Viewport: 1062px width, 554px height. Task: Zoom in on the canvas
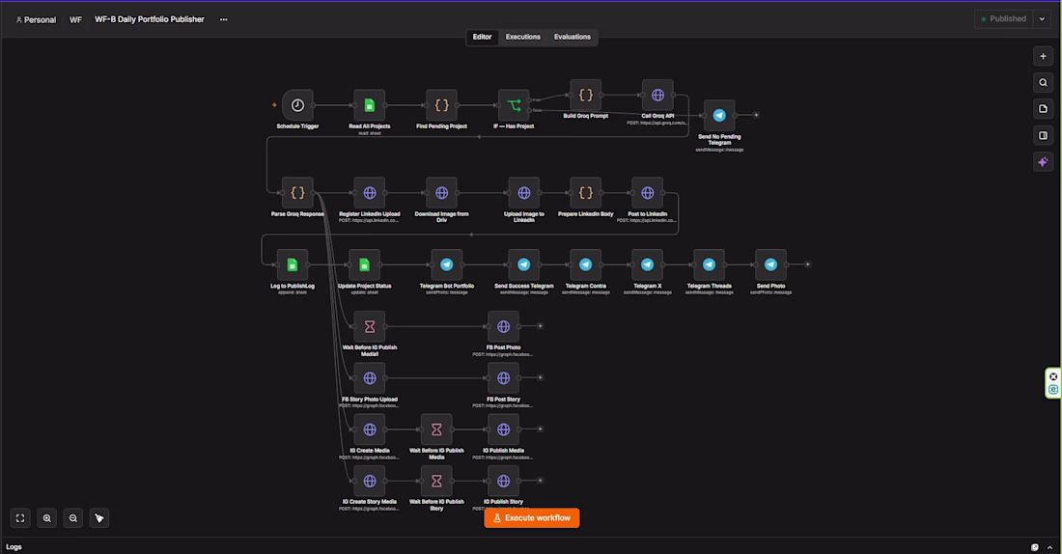click(x=46, y=518)
